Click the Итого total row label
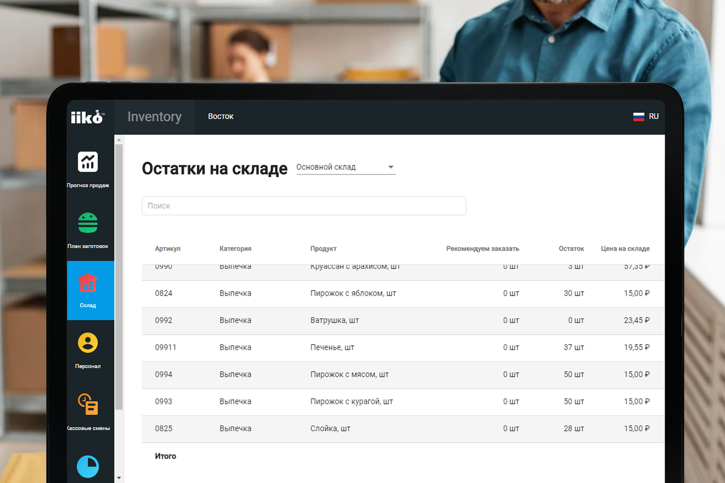 (166, 456)
